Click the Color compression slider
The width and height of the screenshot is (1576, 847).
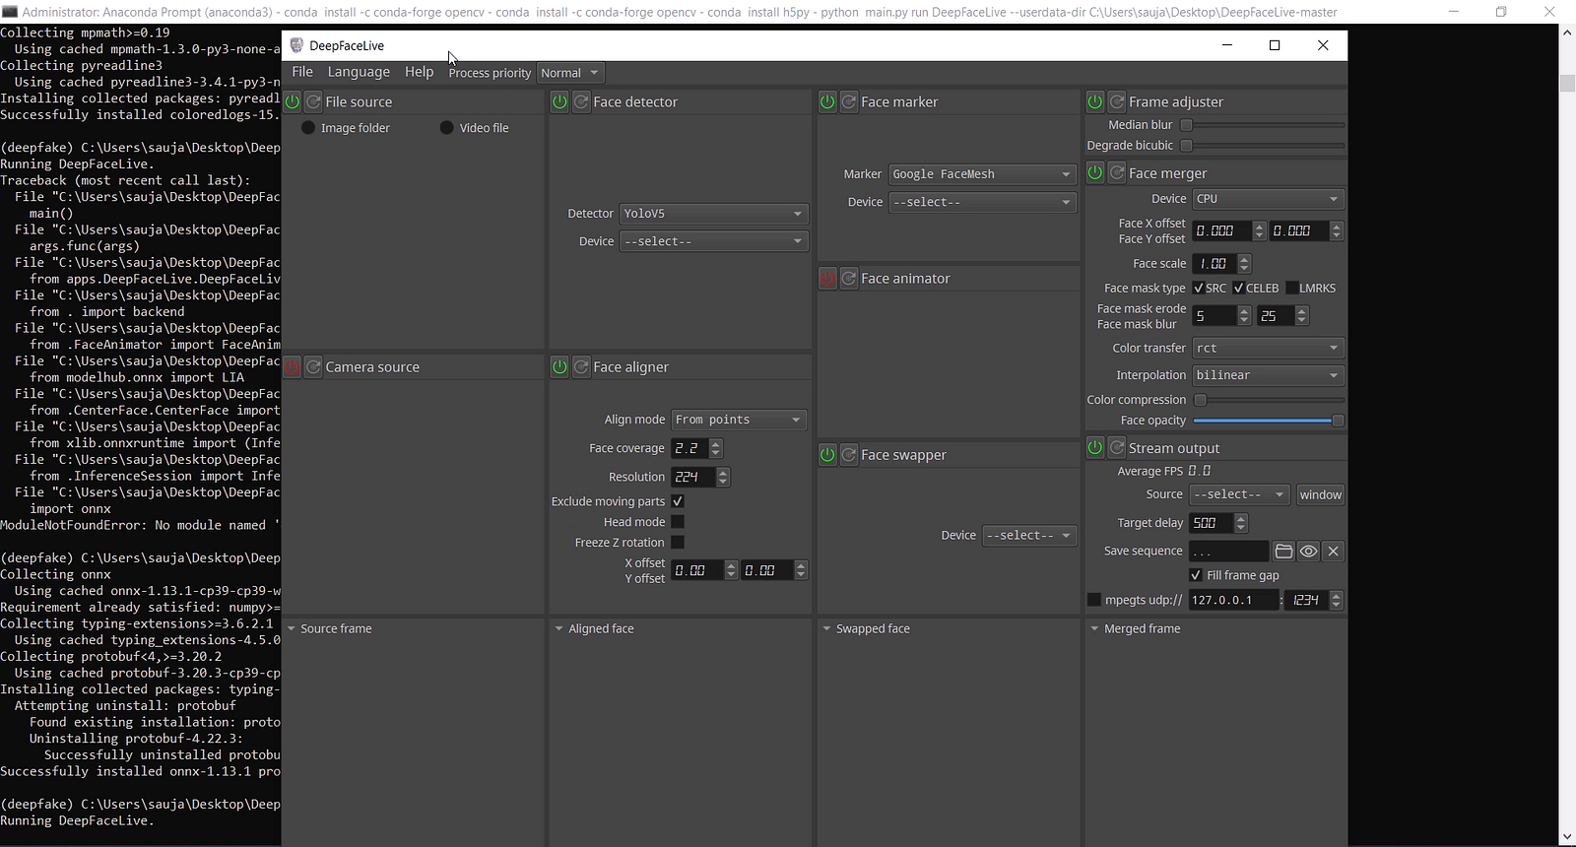[x=1269, y=400]
